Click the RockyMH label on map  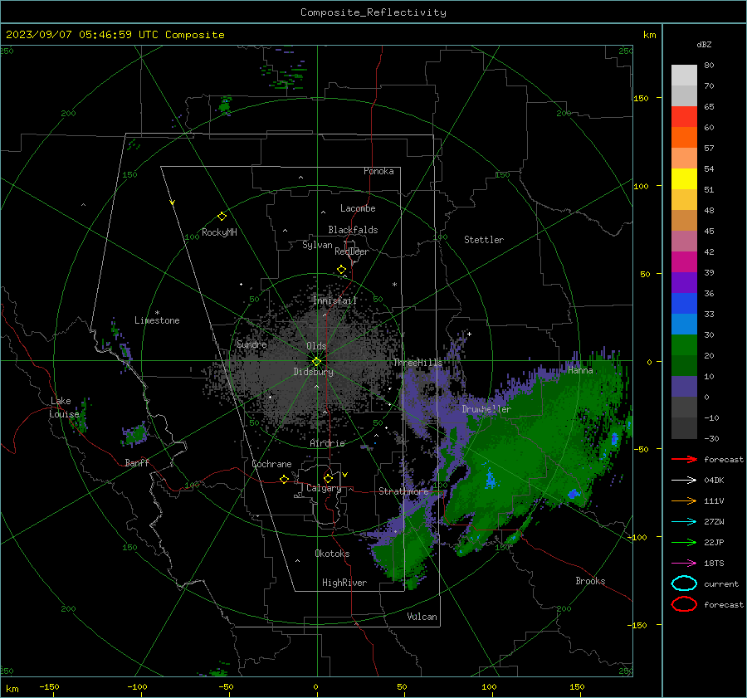click(219, 232)
